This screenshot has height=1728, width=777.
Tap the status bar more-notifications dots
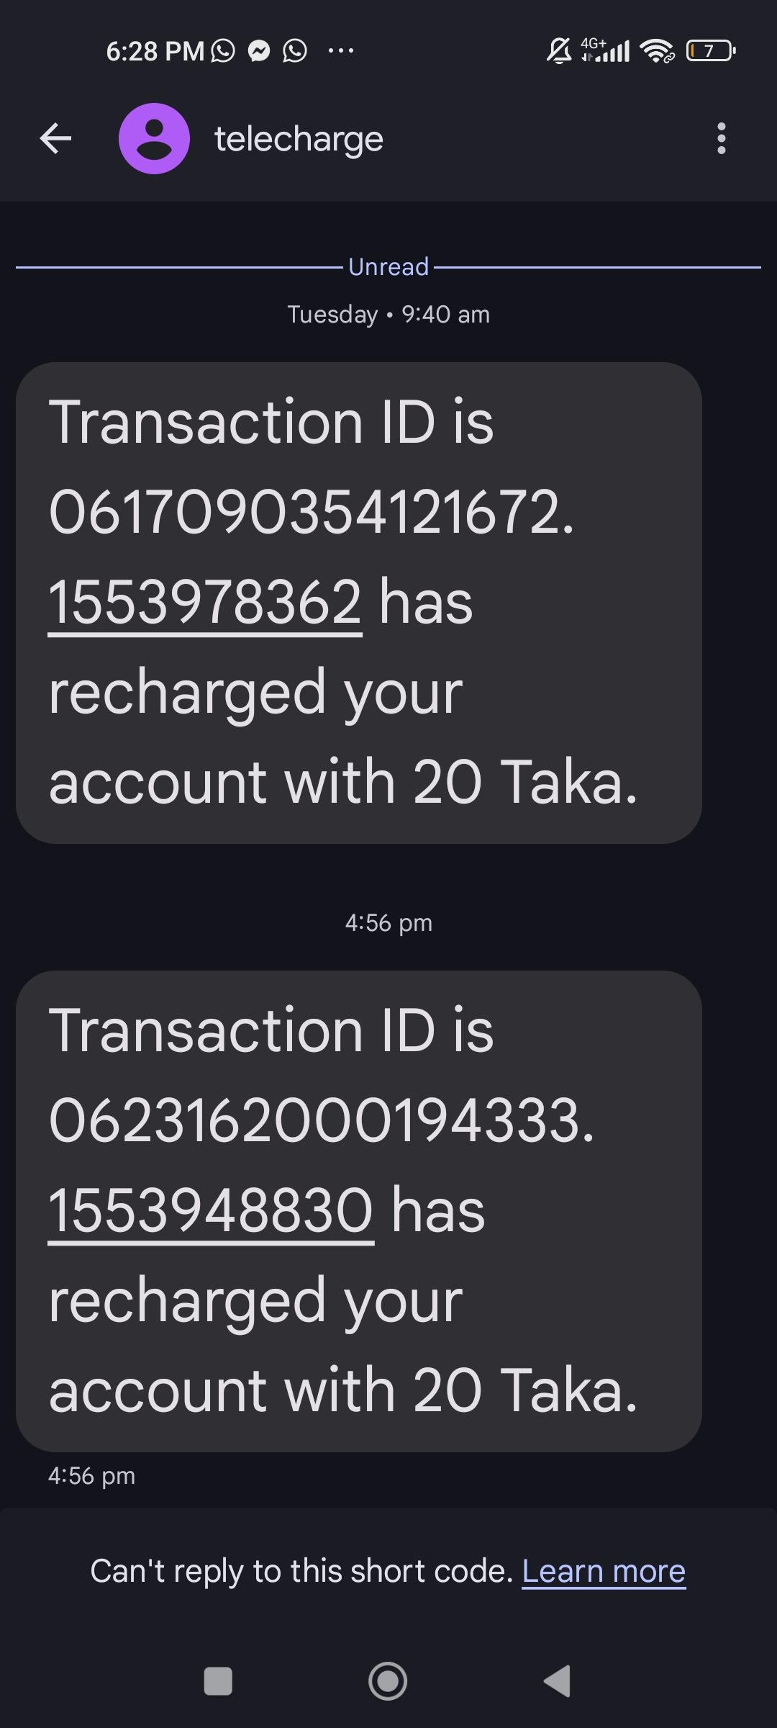pos(340,50)
